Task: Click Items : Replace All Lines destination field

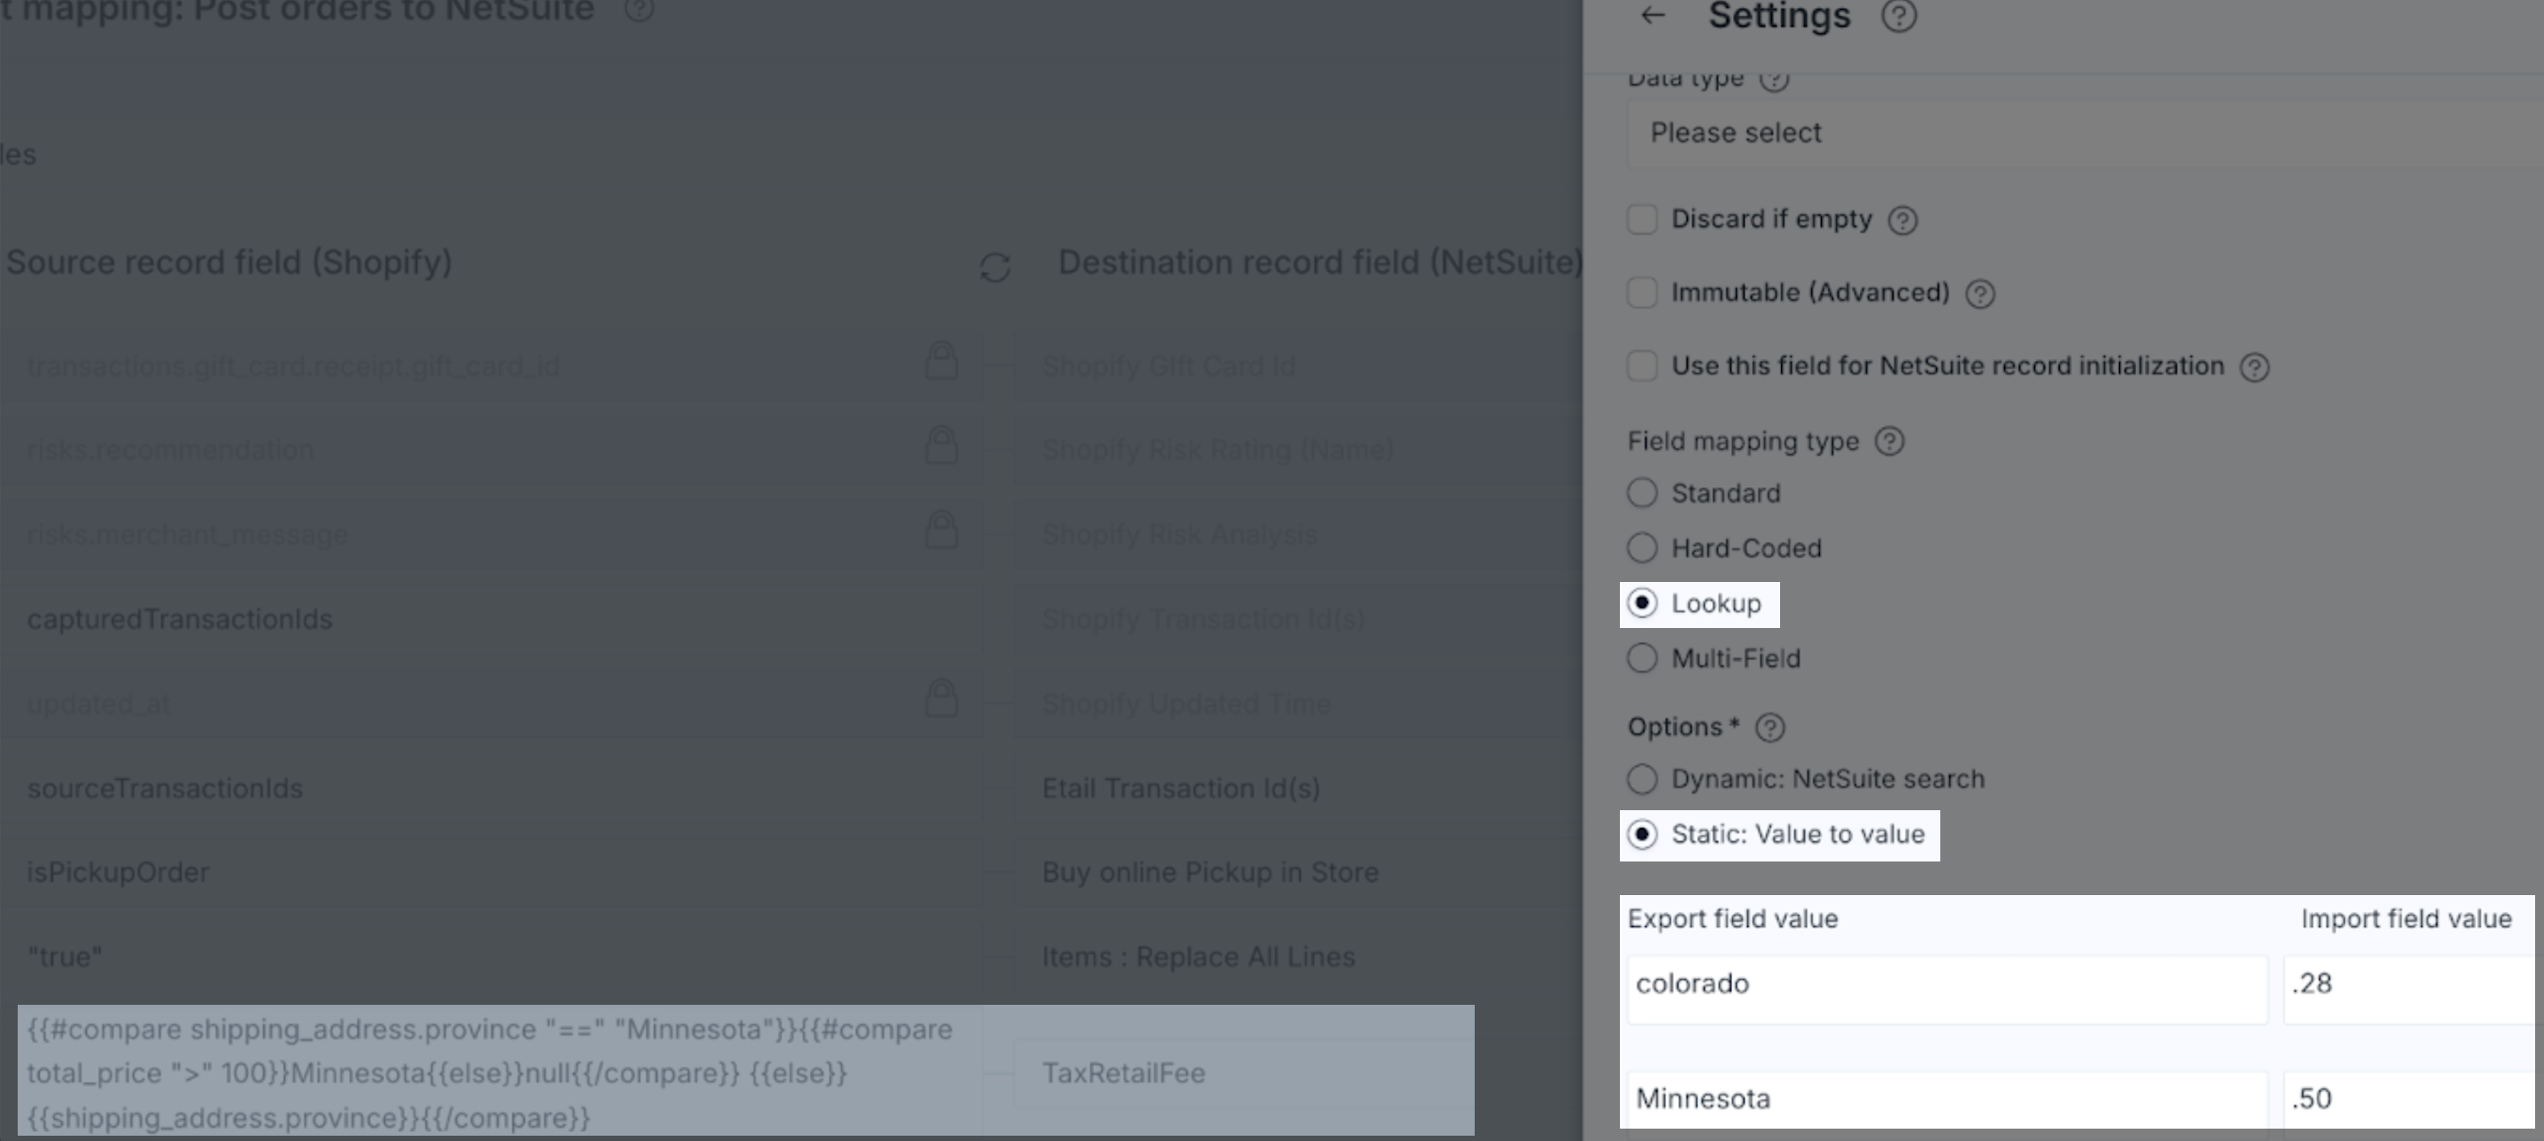Action: [1299, 957]
